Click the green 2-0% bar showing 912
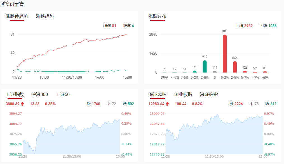The image size is (284, 164). pyautogui.click(x=205, y=66)
